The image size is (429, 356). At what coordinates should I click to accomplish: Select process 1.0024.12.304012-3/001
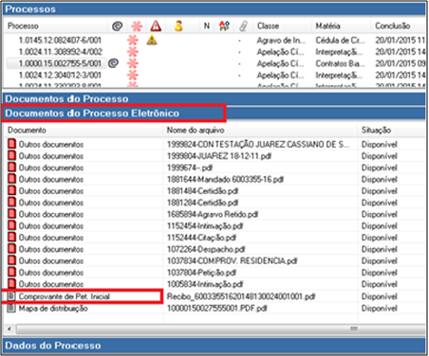click(x=60, y=75)
